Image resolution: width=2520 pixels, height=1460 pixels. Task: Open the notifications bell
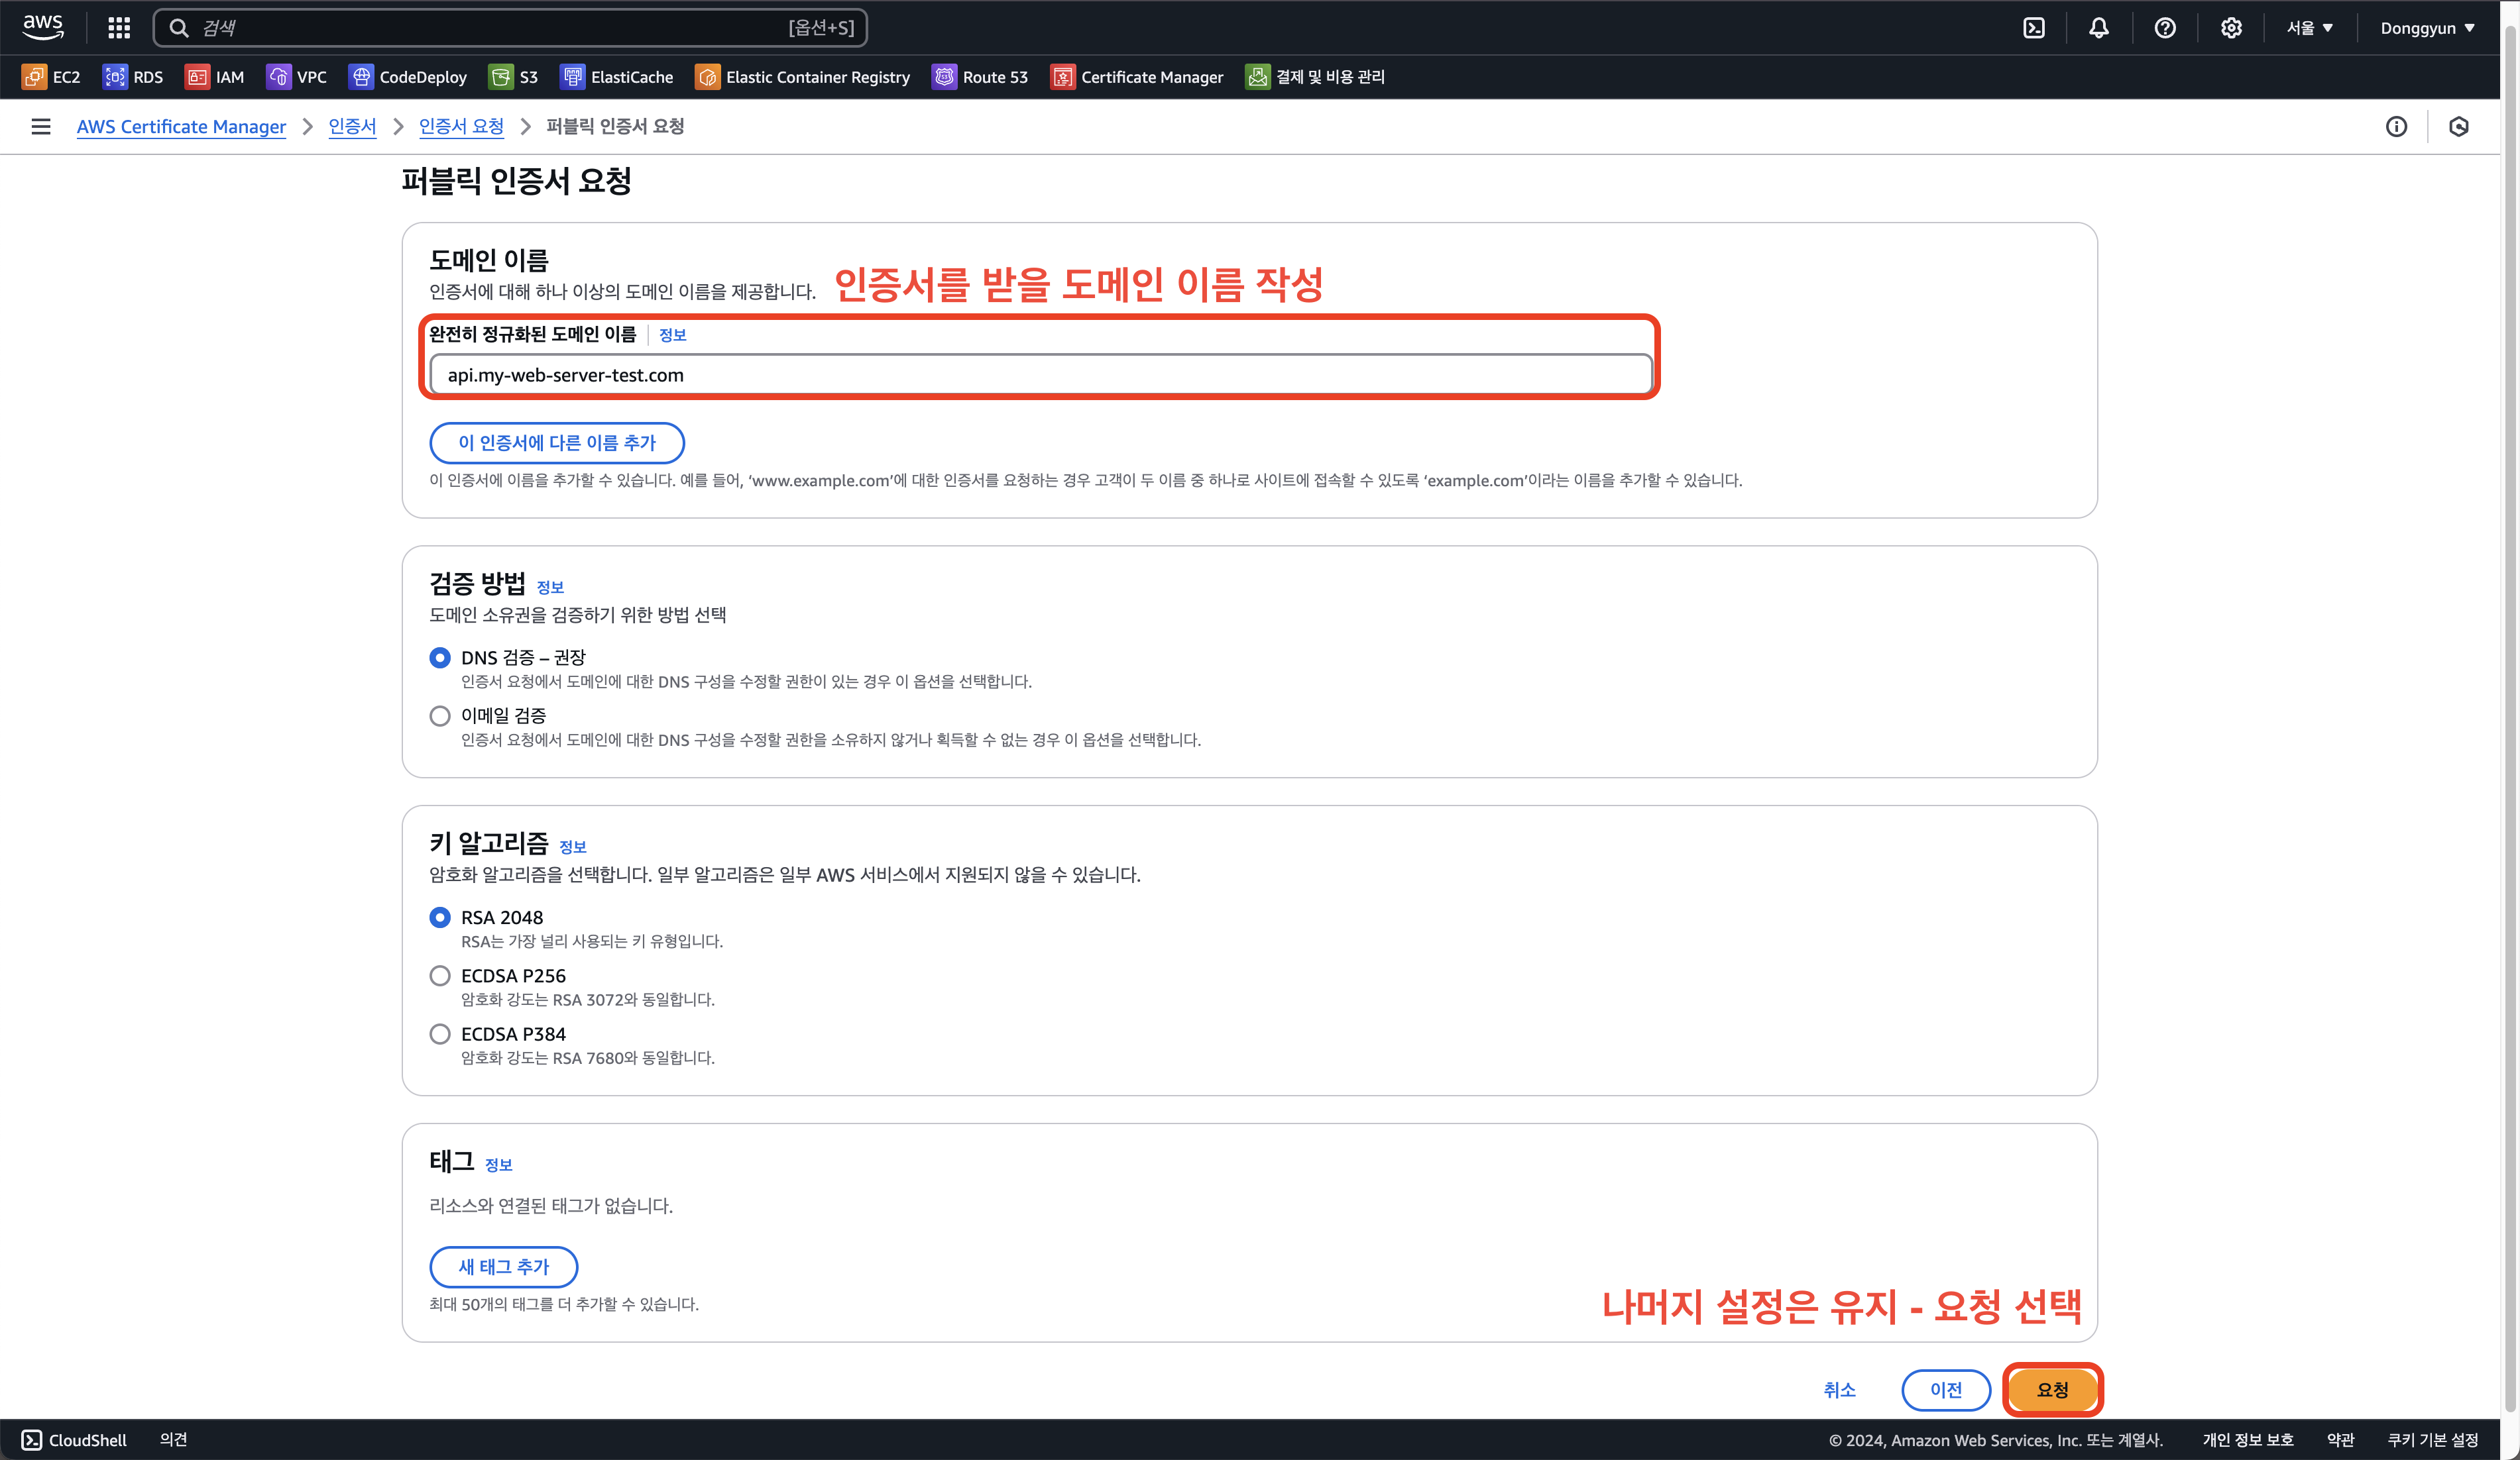pos(2099,28)
